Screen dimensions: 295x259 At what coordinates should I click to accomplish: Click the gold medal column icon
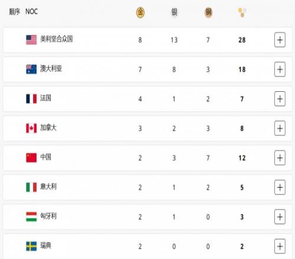(140, 12)
